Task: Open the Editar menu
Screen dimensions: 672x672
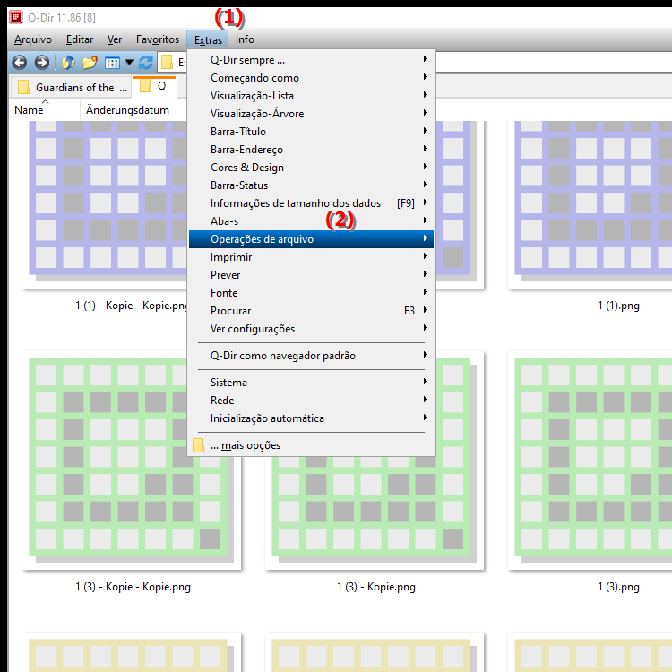Action: tap(80, 39)
